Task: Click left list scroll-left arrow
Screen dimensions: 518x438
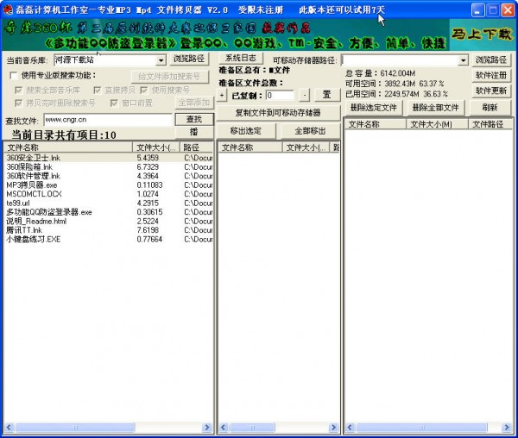Action: coord(9,428)
